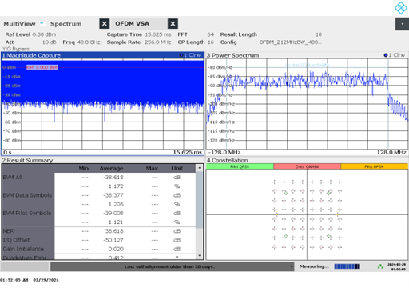The width and height of the screenshot is (409, 288).
Task: Select the OFDM VSA tab
Action: pyautogui.click(x=132, y=24)
